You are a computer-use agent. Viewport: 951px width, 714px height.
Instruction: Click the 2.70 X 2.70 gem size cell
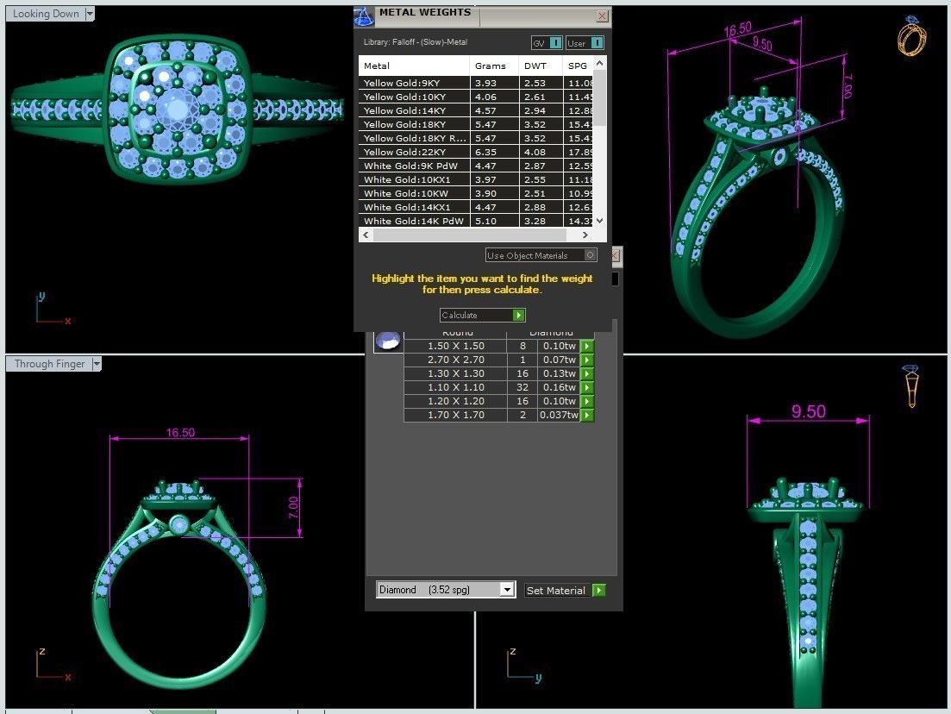click(x=455, y=360)
